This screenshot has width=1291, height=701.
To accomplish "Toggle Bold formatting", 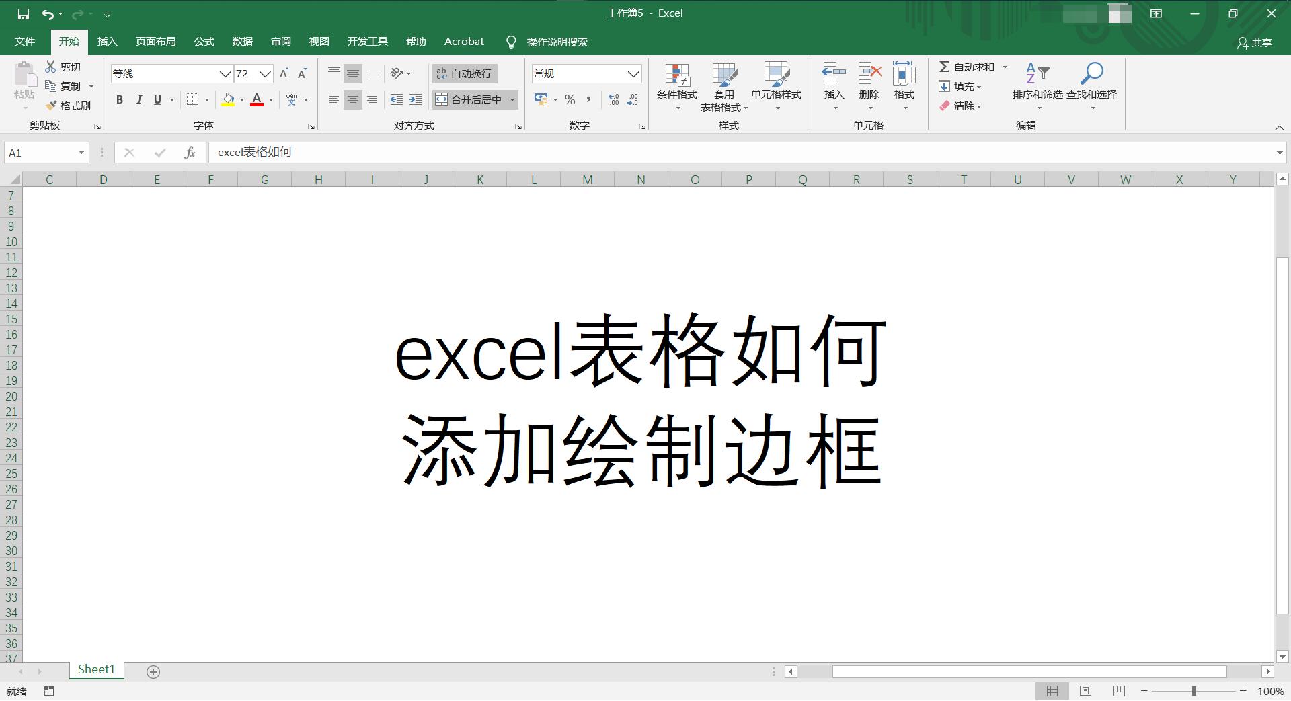I will (x=120, y=99).
